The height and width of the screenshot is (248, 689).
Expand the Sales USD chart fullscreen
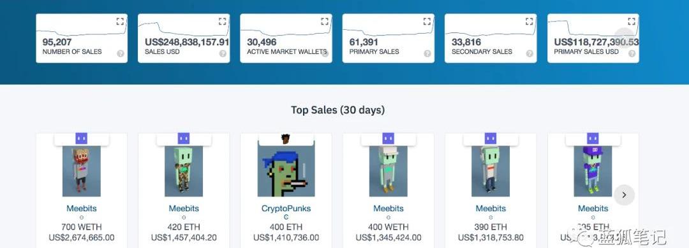(223, 22)
